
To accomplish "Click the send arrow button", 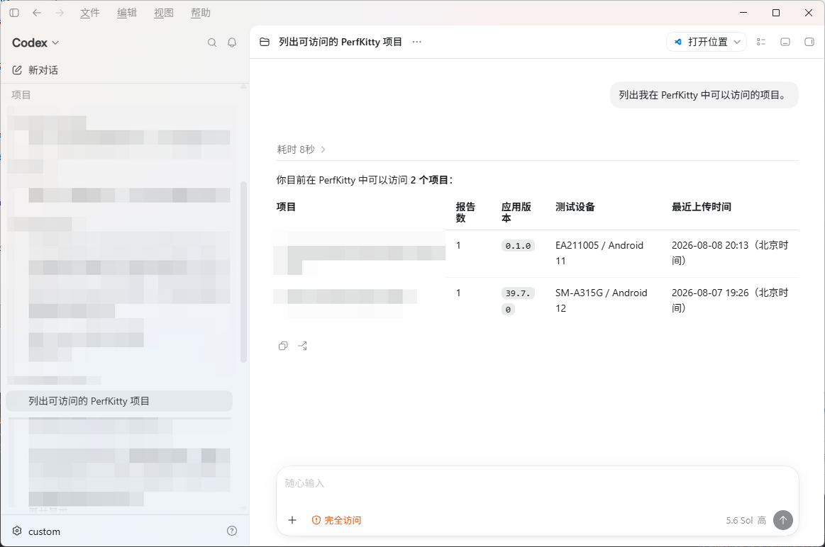I will pyautogui.click(x=783, y=520).
